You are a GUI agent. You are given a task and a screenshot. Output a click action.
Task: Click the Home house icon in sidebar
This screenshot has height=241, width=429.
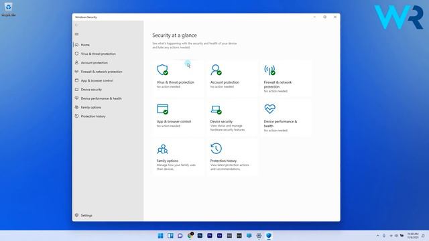[x=76, y=45]
